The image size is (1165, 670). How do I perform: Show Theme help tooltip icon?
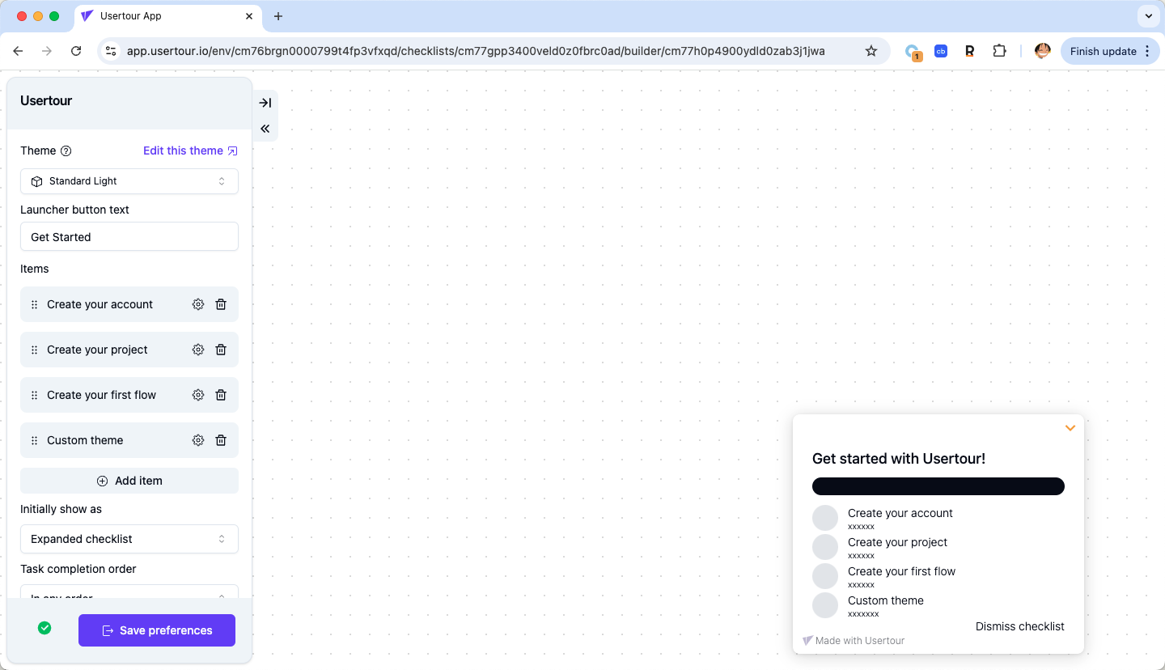click(66, 151)
